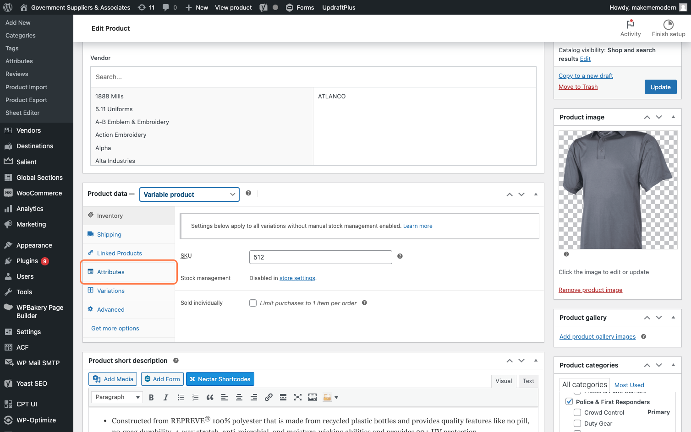Collapse the Product image panel toggle triangle
The height and width of the screenshot is (432, 691).
click(x=673, y=117)
